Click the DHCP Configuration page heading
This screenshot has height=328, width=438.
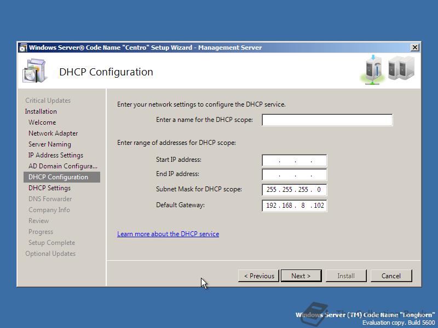pos(106,72)
